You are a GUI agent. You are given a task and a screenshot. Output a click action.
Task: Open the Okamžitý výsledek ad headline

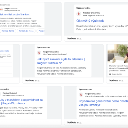coord(90,21)
